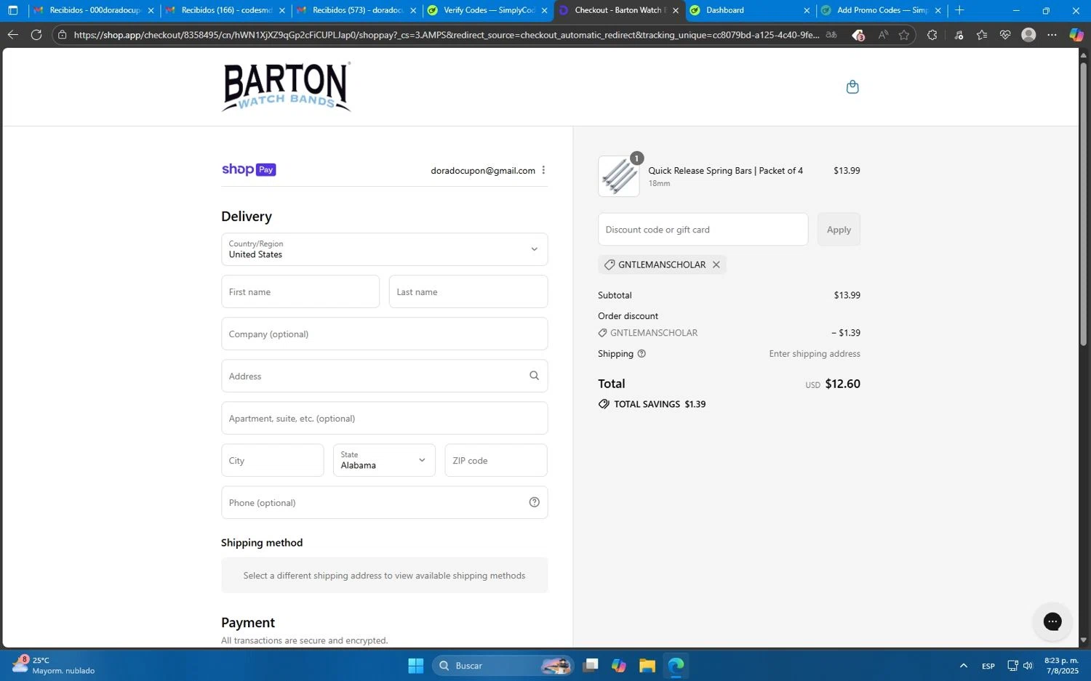This screenshot has width=1091, height=681.
Task: Click the Apply discount button
Action: pos(839,230)
